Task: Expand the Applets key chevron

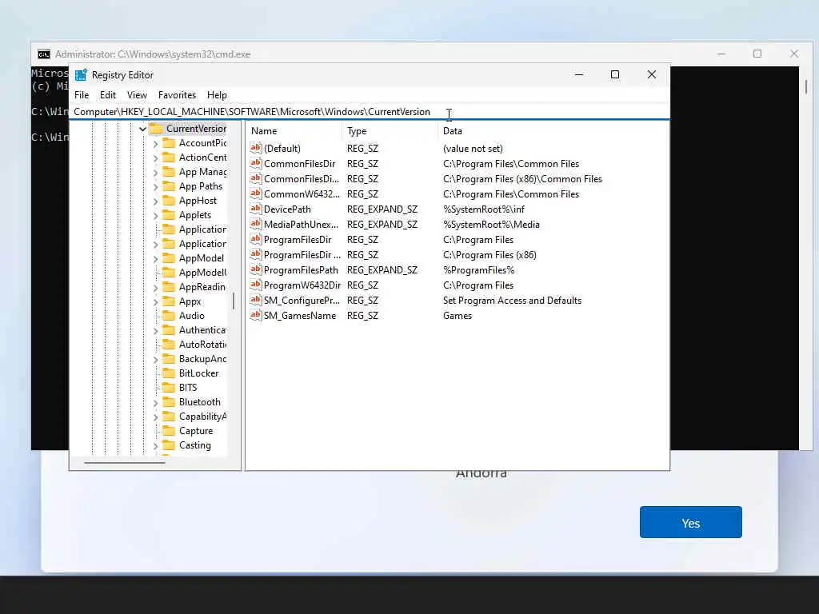Action: [x=155, y=216]
